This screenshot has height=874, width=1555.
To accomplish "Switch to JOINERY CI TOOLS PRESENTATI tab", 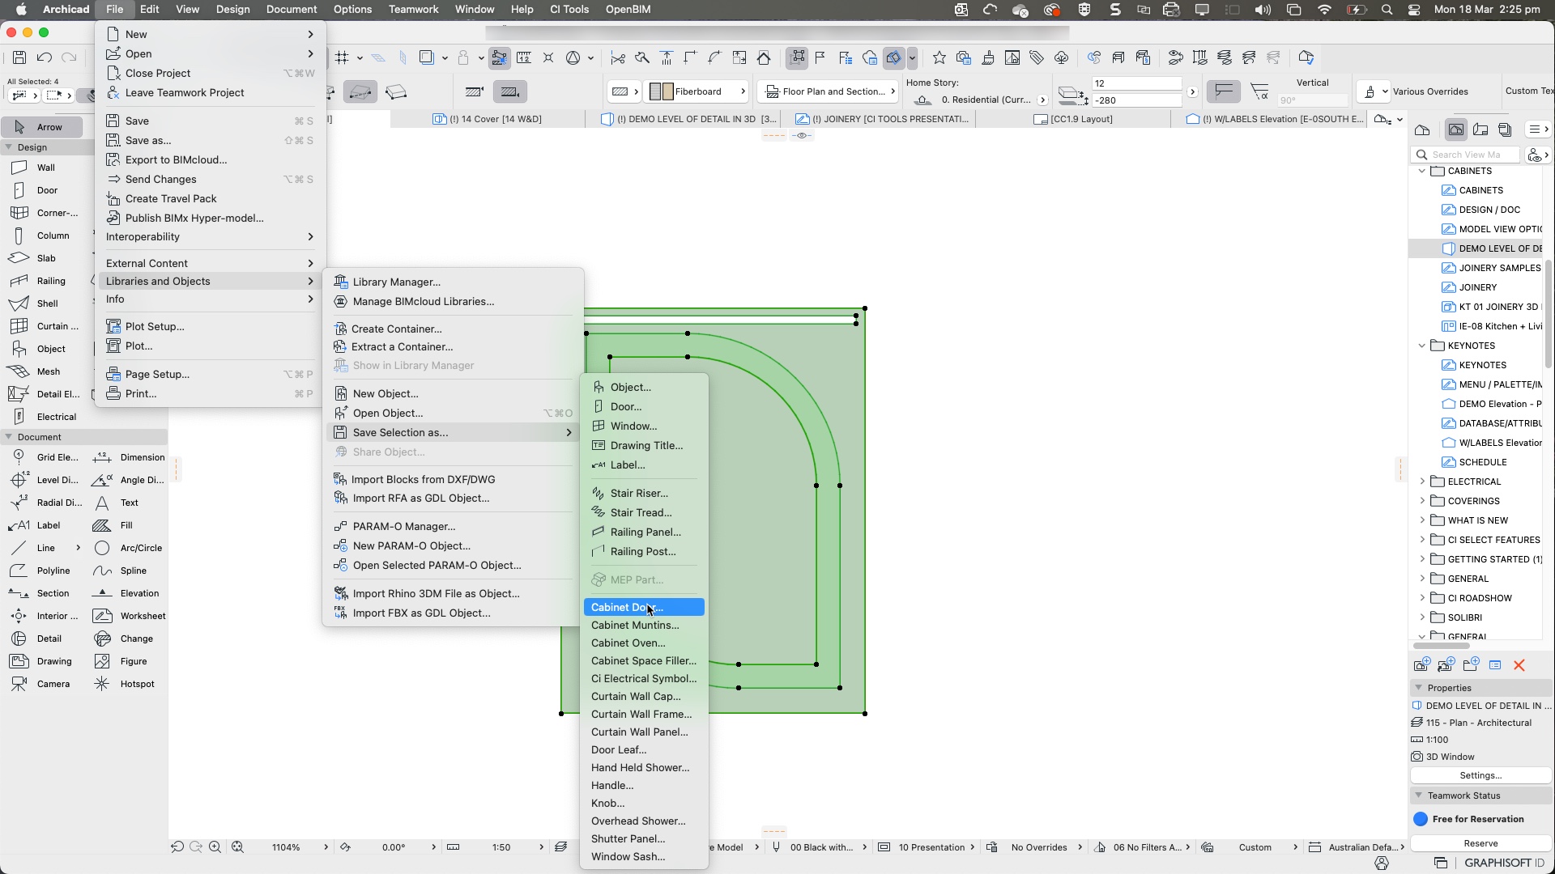I will pyautogui.click(x=882, y=119).
